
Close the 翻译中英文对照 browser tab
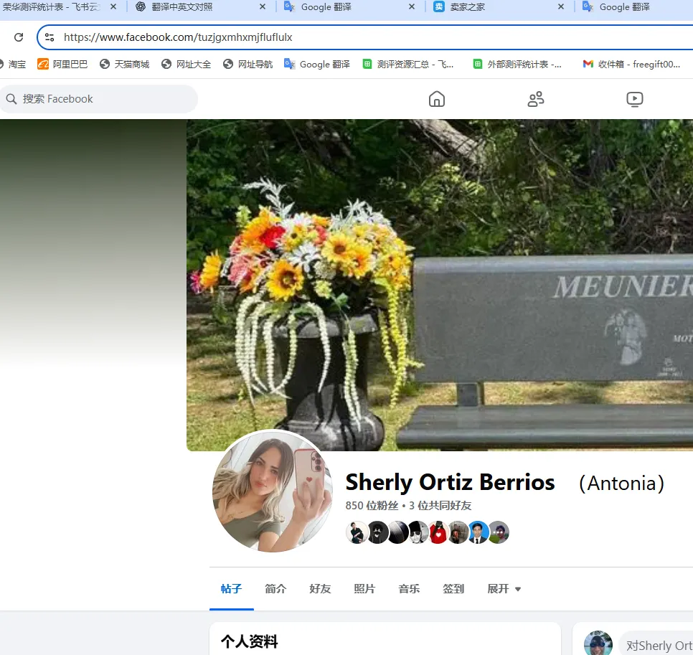coord(263,6)
